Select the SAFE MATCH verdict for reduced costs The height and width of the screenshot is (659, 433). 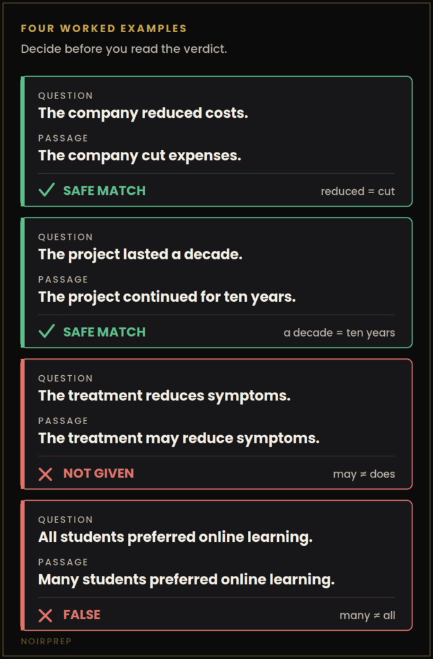(x=105, y=190)
